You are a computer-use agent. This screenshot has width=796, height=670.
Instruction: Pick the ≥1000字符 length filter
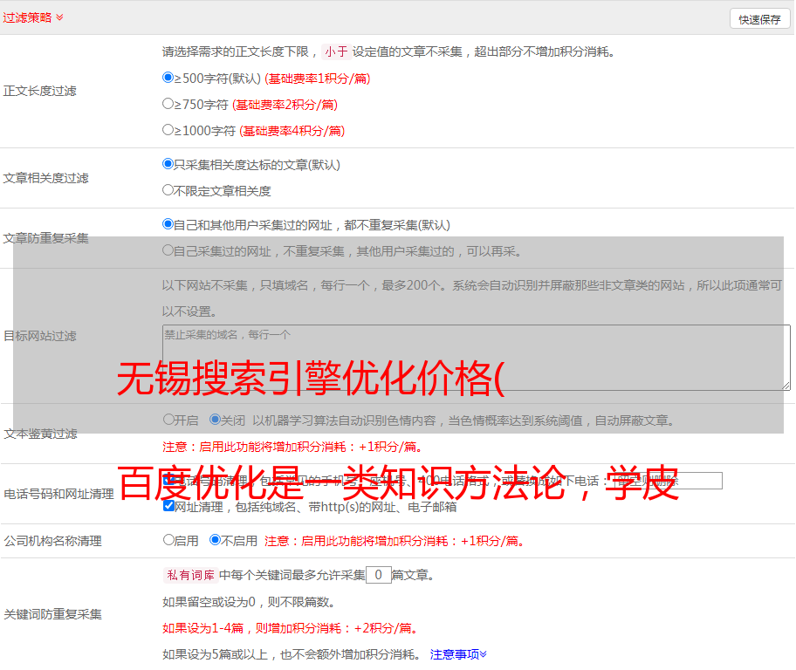point(168,130)
